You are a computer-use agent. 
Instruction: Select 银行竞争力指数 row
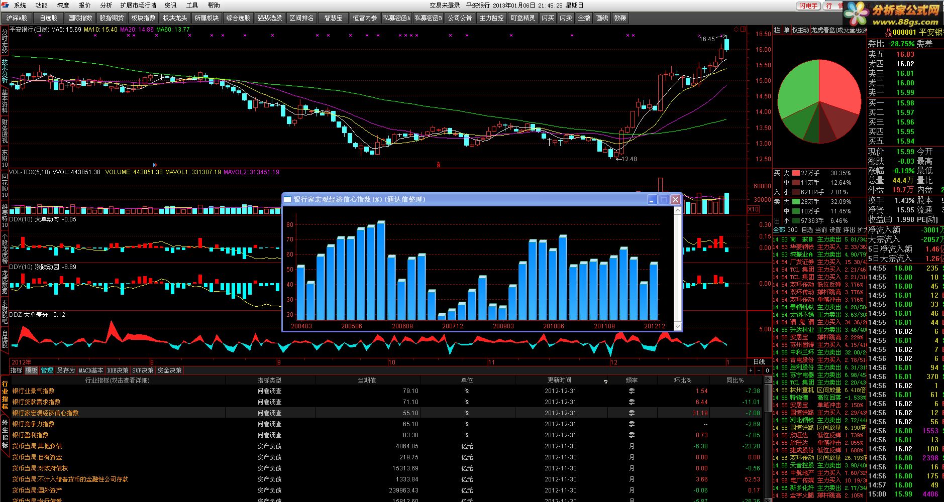386,424
